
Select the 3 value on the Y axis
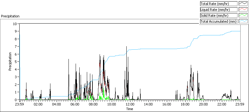tap(16, 77)
